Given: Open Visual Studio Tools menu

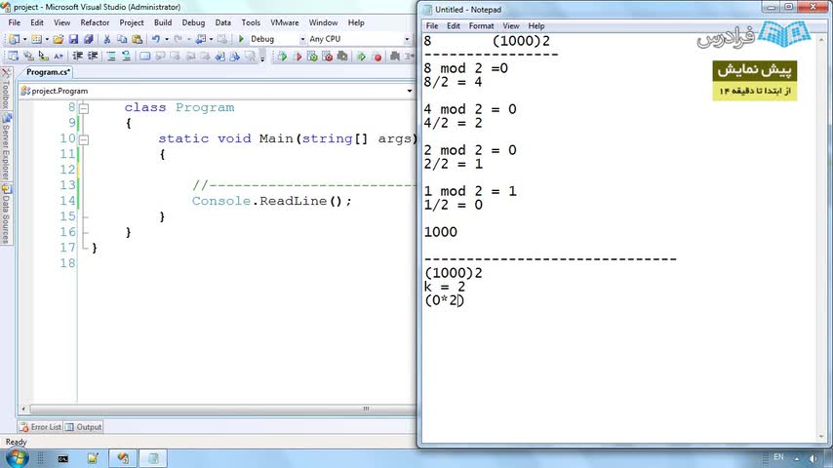Looking at the screenshot, I should click(251, 22).
